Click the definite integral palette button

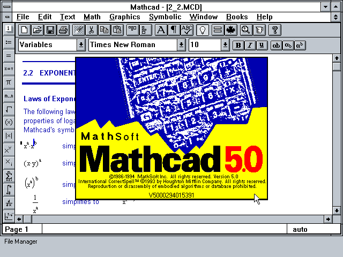tap(9, 189)
